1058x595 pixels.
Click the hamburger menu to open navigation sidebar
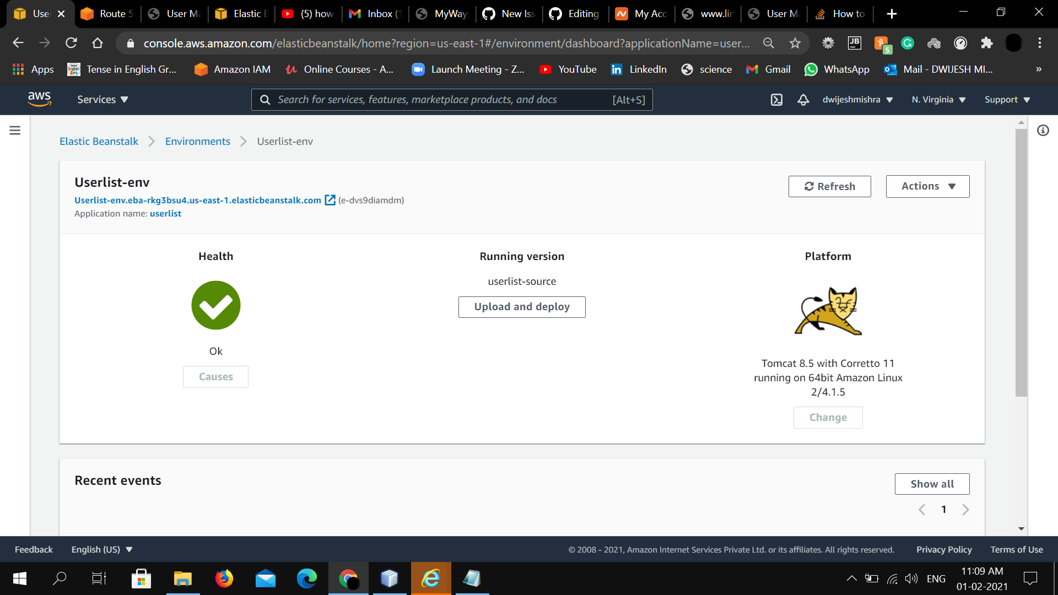15,130
